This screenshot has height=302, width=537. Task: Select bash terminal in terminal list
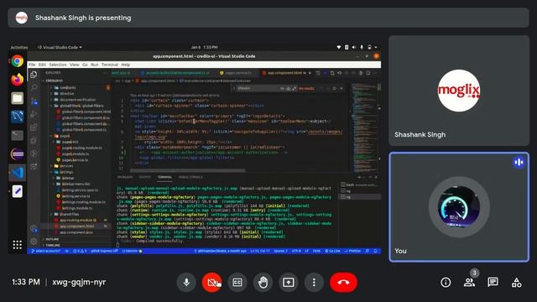[360, 185]
